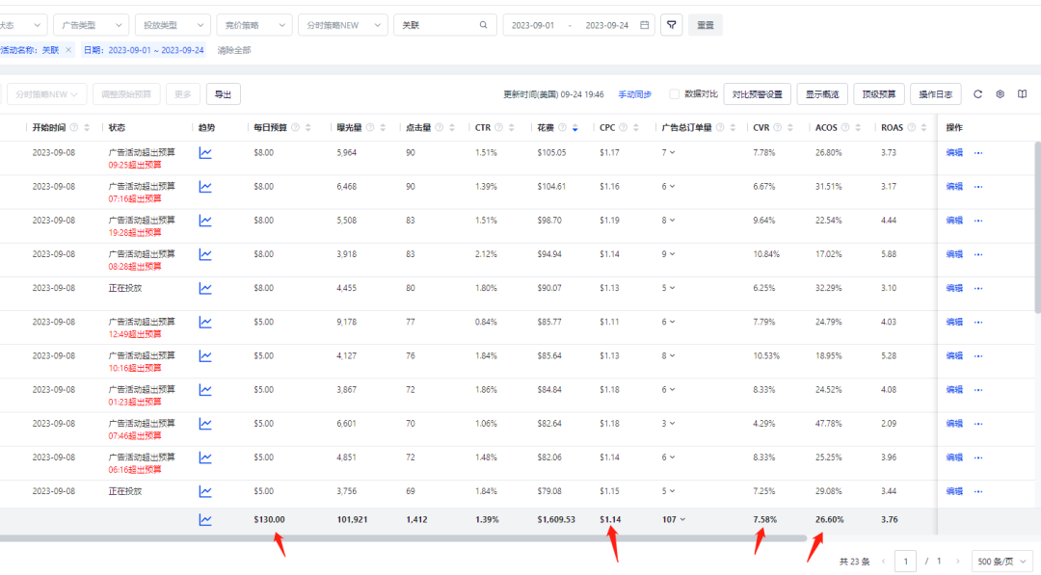Click the refresh icon in the toolbar
Image resolution: width=1041 pixels, height=575 pixels.
click(977, 94)
